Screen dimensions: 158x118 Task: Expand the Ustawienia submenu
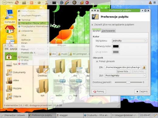coord(33,31)
